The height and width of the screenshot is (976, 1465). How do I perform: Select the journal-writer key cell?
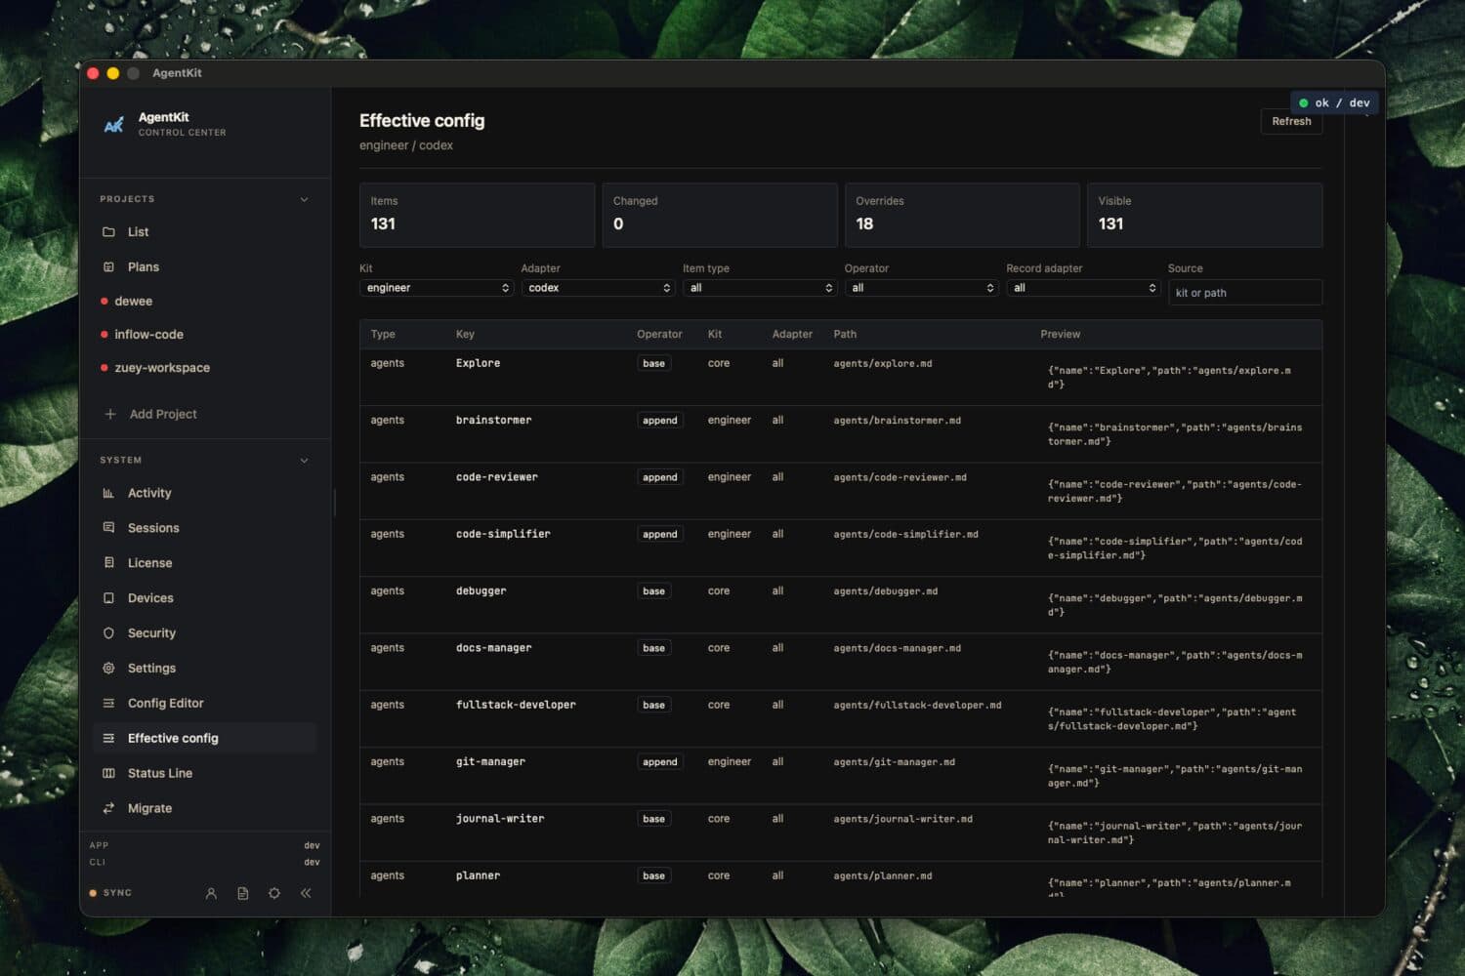(x=500, y=819)
